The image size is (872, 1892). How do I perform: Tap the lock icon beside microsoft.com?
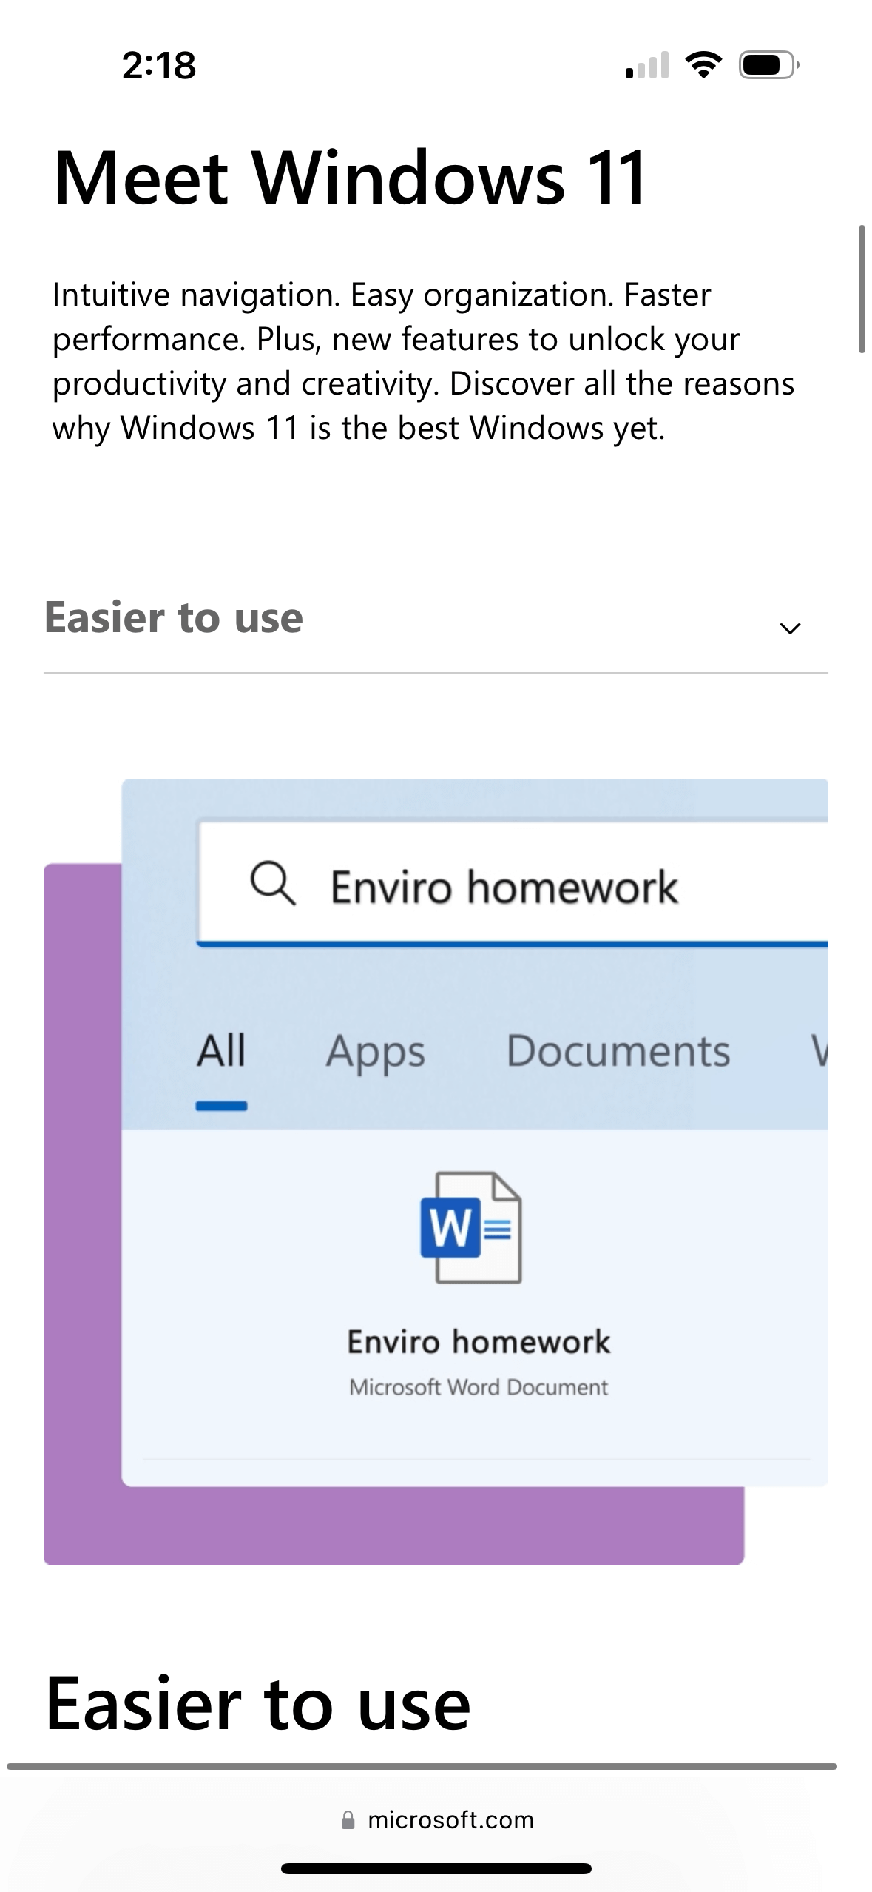348,1820
